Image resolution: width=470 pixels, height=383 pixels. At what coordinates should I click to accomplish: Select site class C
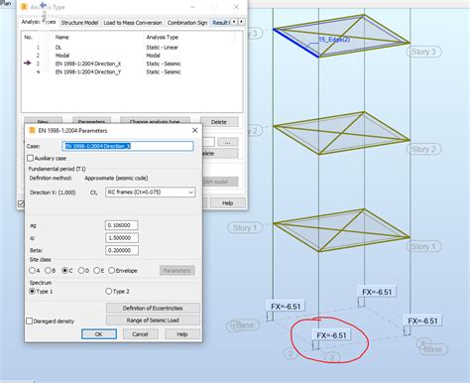(x=64, y=270)
